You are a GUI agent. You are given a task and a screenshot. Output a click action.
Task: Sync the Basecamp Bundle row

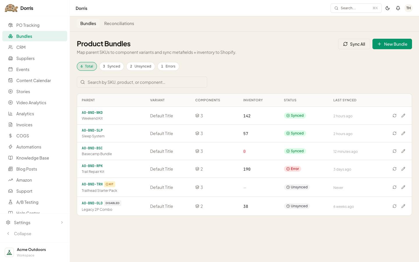(395, 151)
